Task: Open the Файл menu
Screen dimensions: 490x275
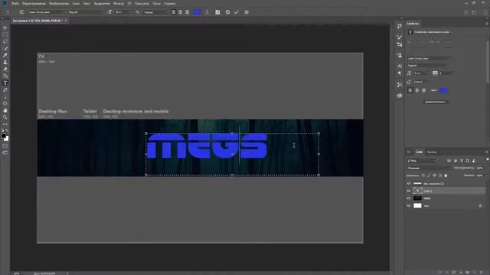Action: point(15,3)
